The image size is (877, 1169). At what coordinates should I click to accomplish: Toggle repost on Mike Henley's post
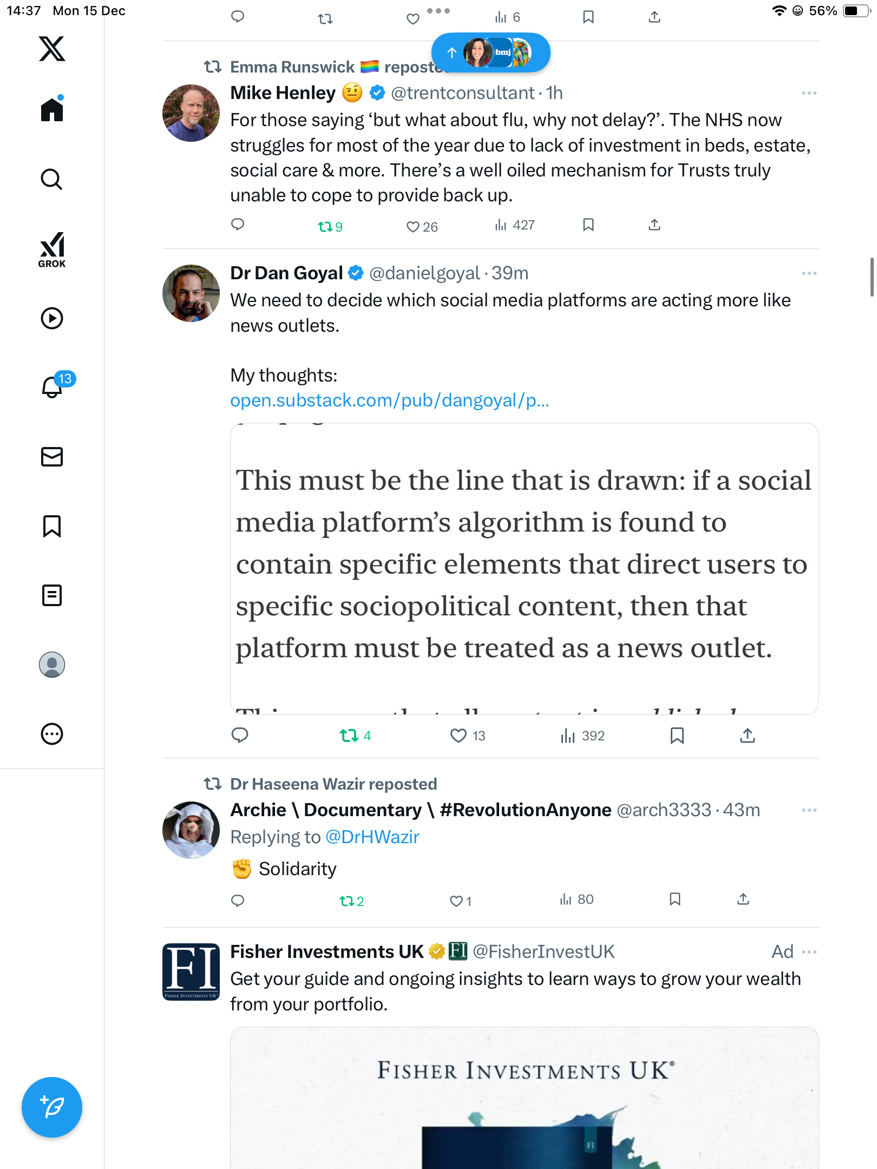(x=326, y=226)
